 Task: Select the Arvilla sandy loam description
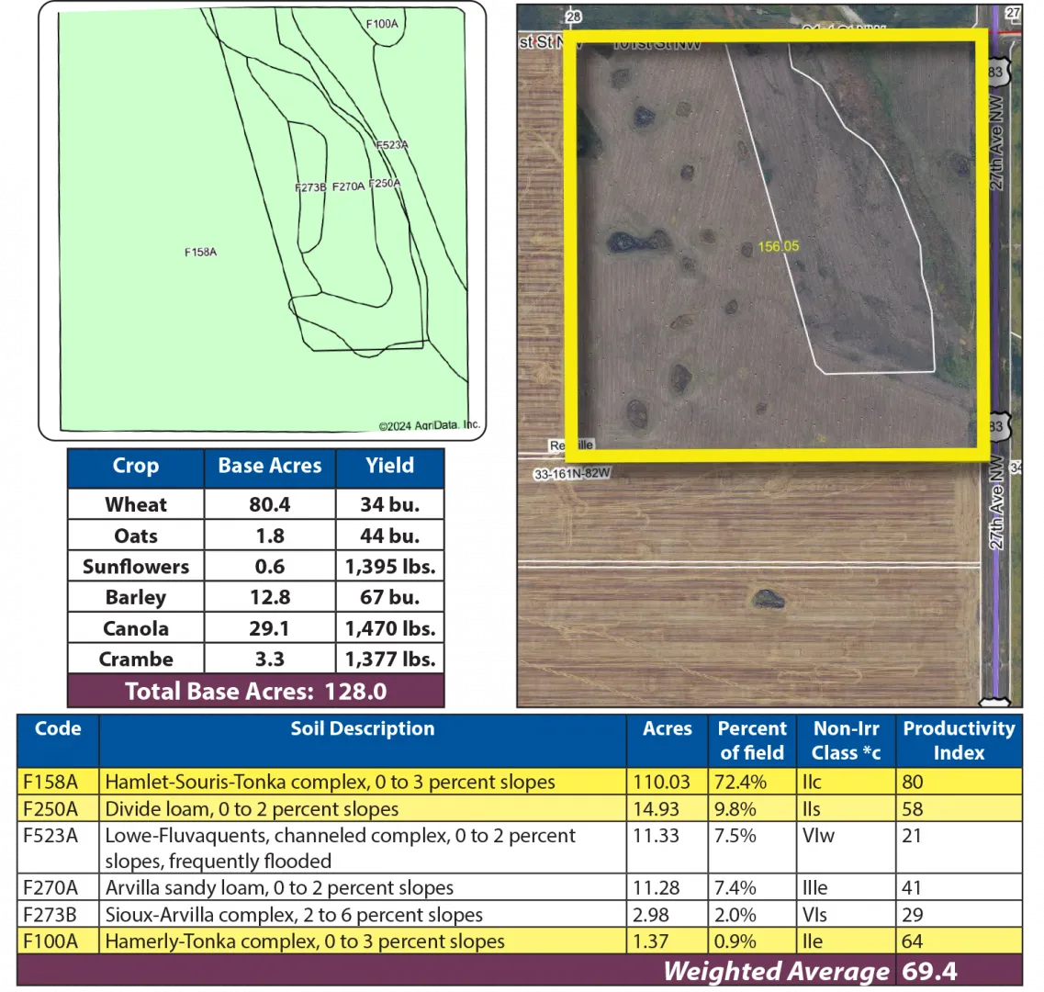coord(279,888)
